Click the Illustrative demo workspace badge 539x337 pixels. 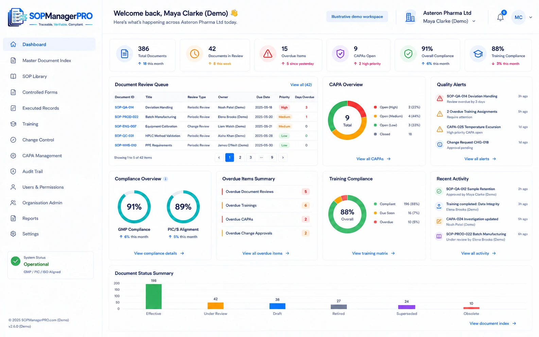click(x=357, y=17)
